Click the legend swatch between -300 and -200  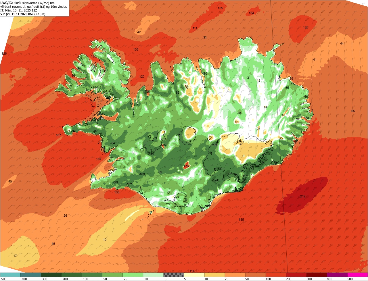pyautogui.click(x=51, y=275)
